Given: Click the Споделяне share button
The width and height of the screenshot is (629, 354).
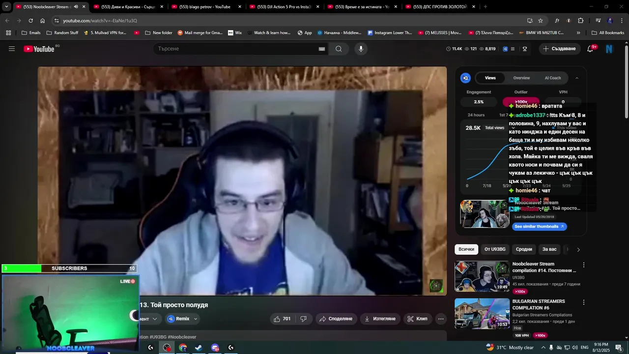Looking at the screenshot, I should pyautogui.click(x=336, y=319).
